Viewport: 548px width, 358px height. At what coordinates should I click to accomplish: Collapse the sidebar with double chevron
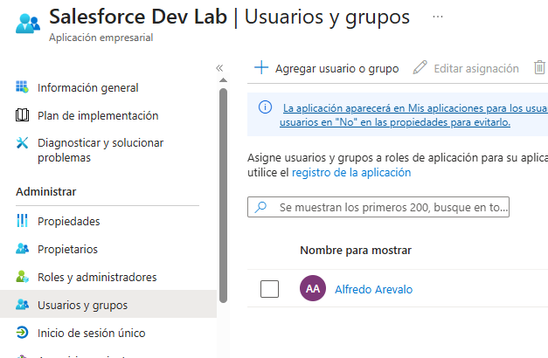219,68
